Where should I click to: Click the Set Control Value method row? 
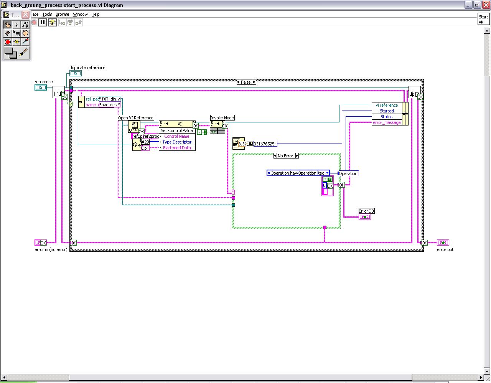[x=177, y=130]
